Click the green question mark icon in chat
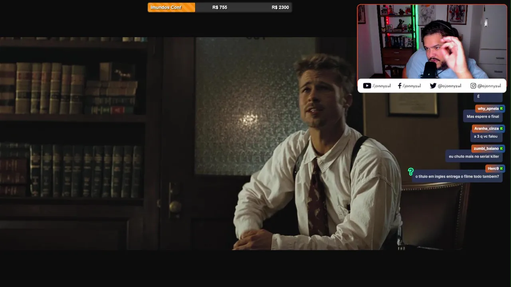Viewport: 511px width, 287px height. (410, 172)
